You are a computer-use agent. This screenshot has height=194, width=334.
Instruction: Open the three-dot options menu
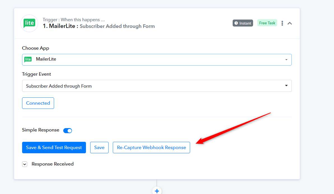pos(282,23)
